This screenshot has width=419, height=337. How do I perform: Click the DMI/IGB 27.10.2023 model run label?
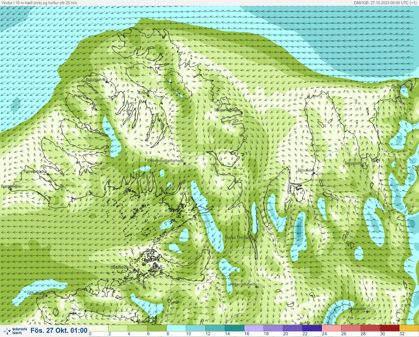point(385,3)
